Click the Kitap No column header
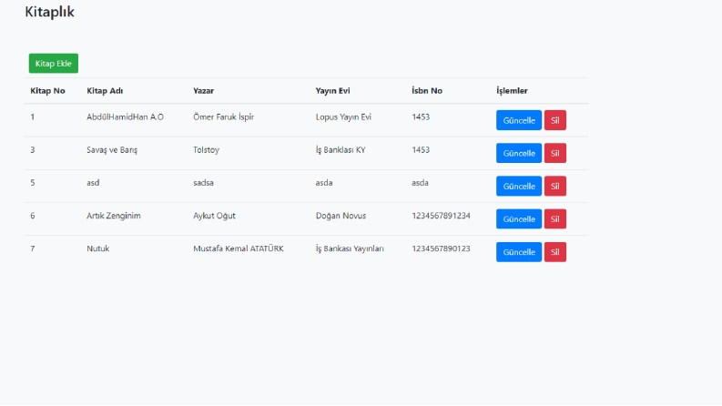This screenshot has width=722, height=406. (x=47, y=91)
